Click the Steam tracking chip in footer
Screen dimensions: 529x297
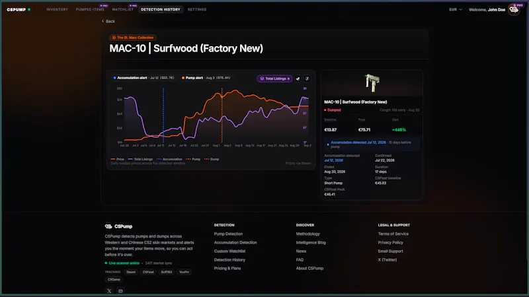(131, 272)
